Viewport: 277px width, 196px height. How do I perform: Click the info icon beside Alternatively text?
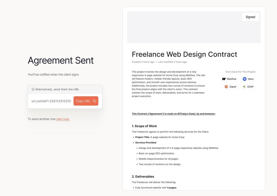point(33,90)
